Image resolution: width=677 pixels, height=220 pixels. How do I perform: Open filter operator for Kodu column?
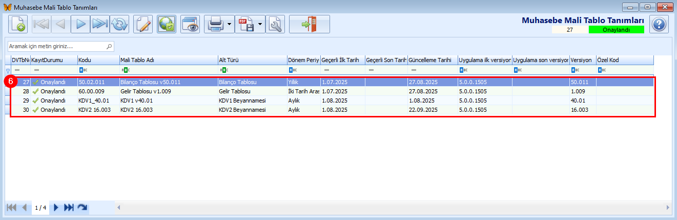coord(83,70)
